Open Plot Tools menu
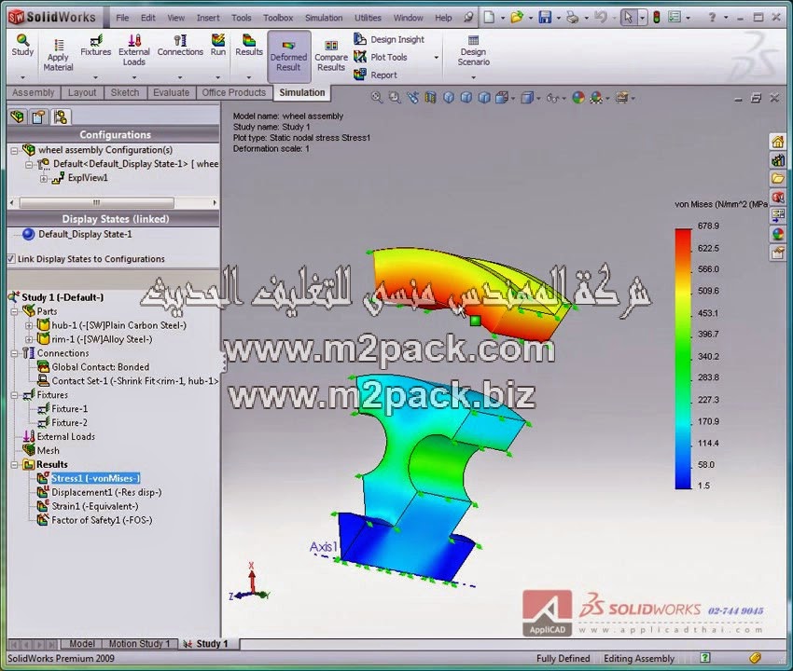This screenshot has width=793, height=671. (x=381, y=57)
